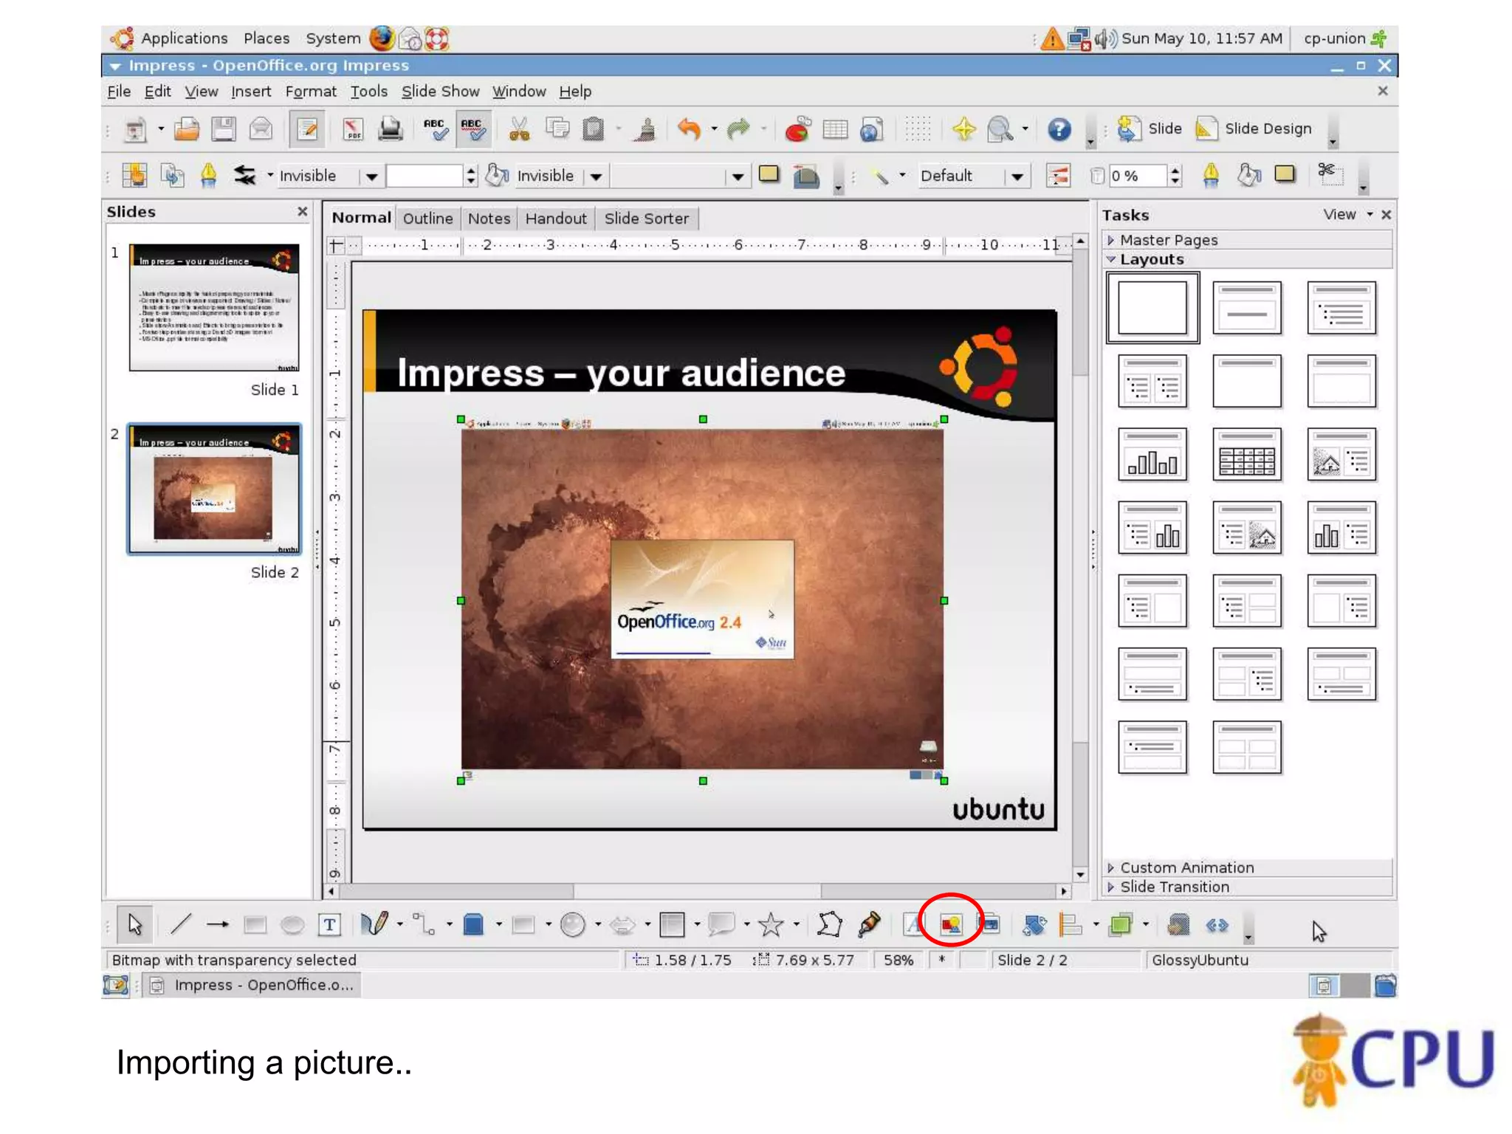Open the Tasks View dropdown
The image size is (1512, 1134).
pos(1348,214)
